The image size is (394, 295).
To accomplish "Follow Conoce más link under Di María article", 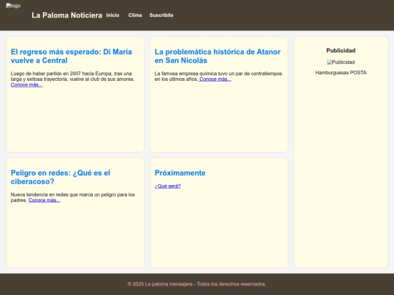I will coord(27,84).
